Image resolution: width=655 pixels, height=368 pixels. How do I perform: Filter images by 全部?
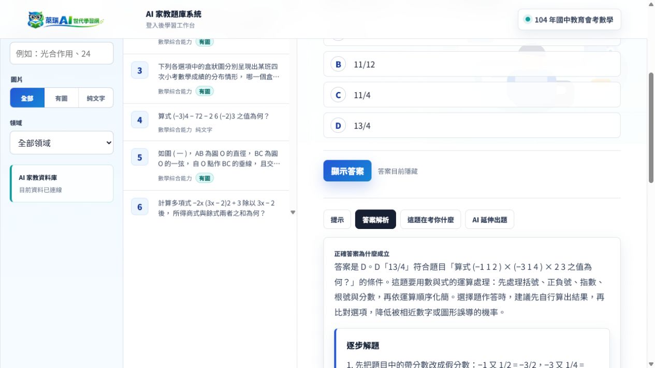click(27, 98)
